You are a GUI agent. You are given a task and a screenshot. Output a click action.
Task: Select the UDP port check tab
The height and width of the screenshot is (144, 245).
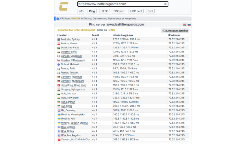click(136, 11)
